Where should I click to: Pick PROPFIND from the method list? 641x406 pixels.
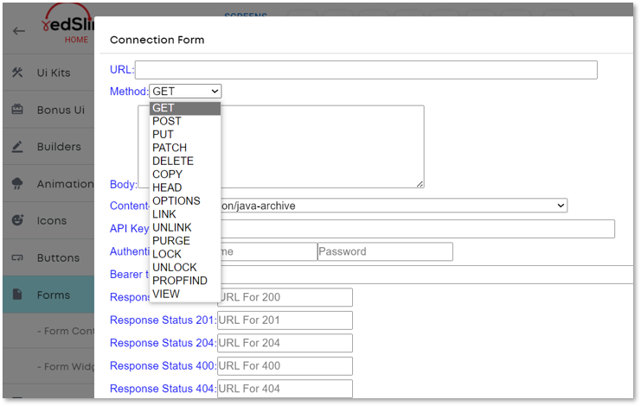click(185, 281)
